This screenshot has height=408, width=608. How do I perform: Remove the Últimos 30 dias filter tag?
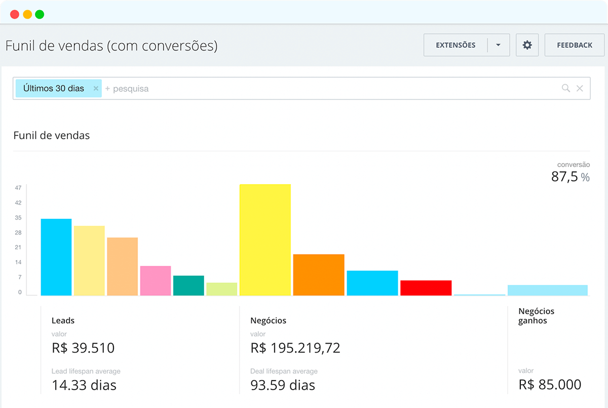96,88
